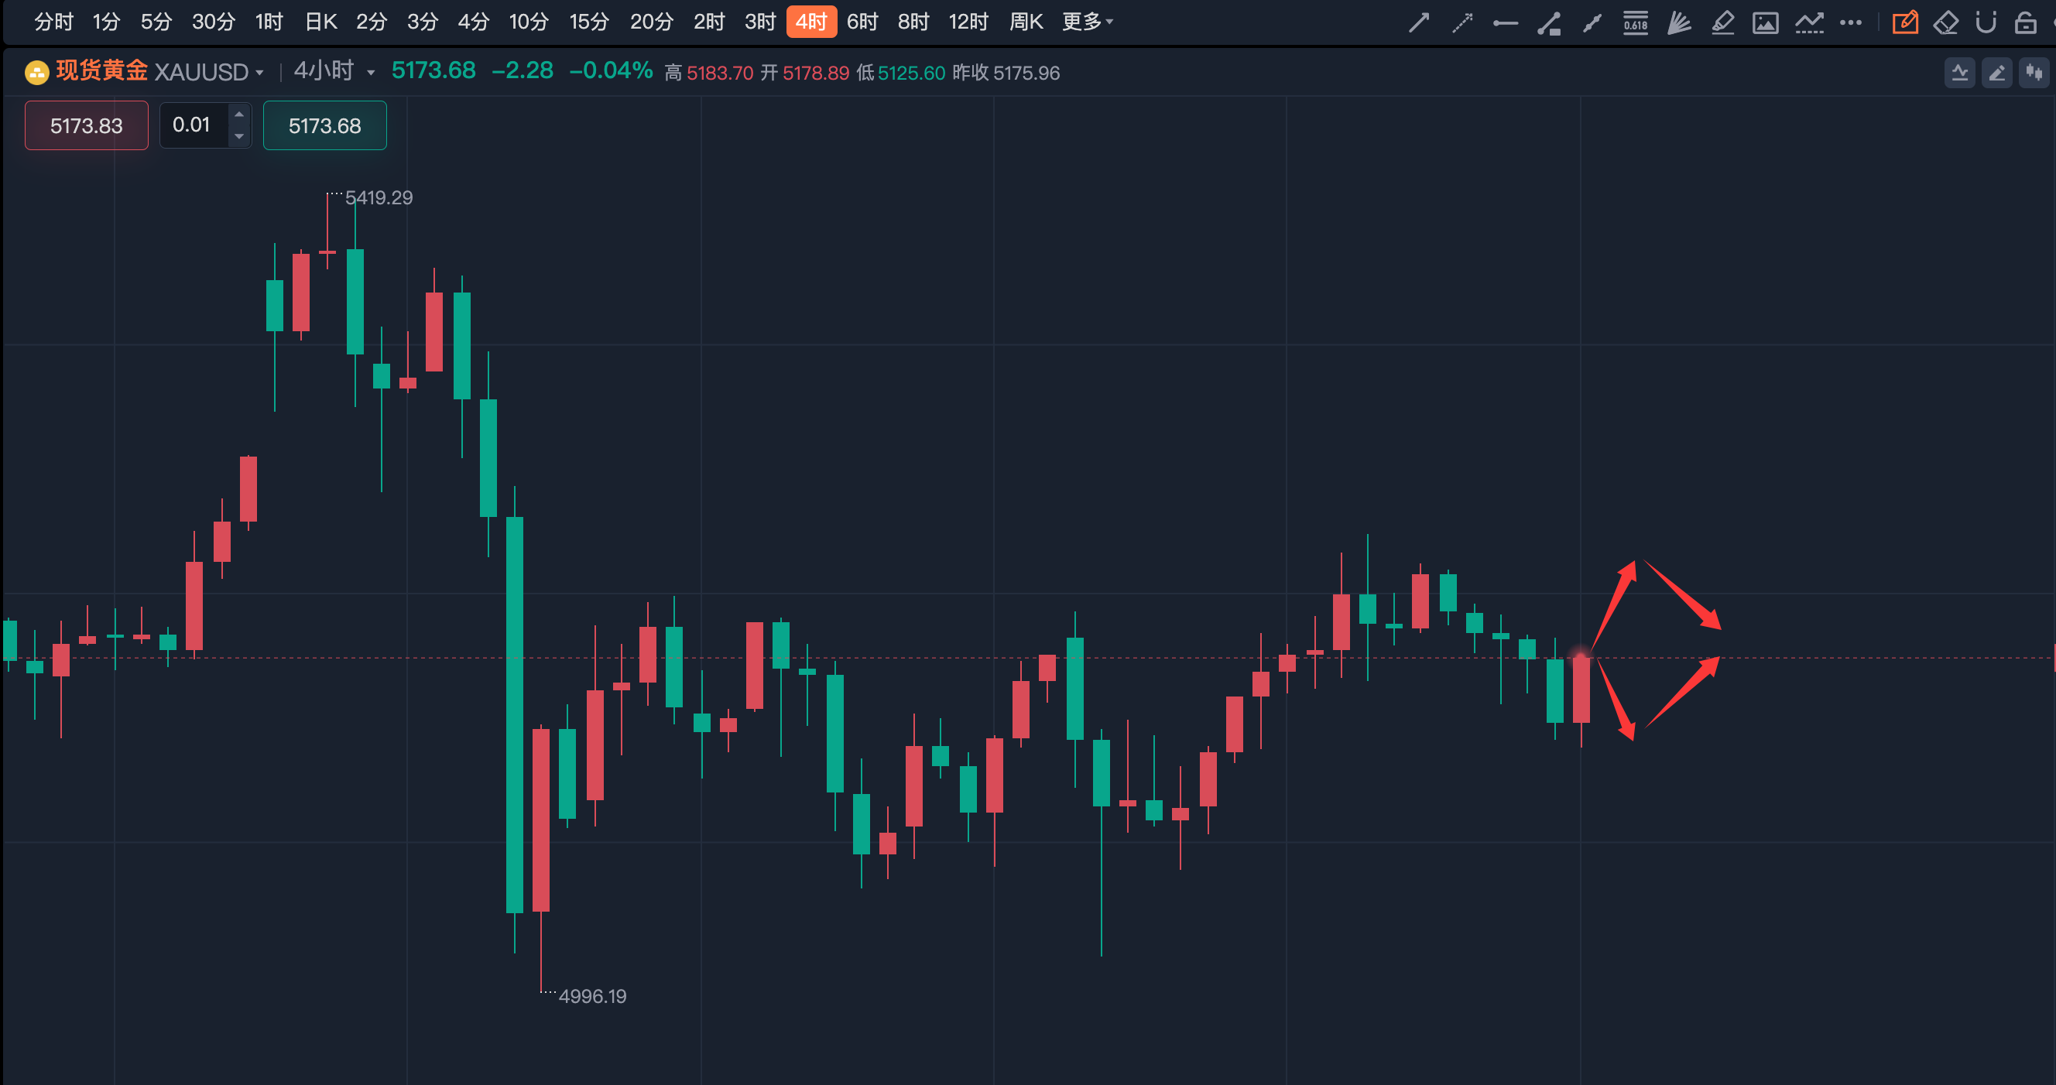Click the eraser tool icon

pyautogui.click(x=1946, y=22)
